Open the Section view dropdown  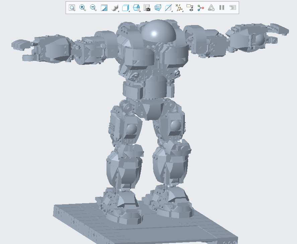click(x=168, y=8)
